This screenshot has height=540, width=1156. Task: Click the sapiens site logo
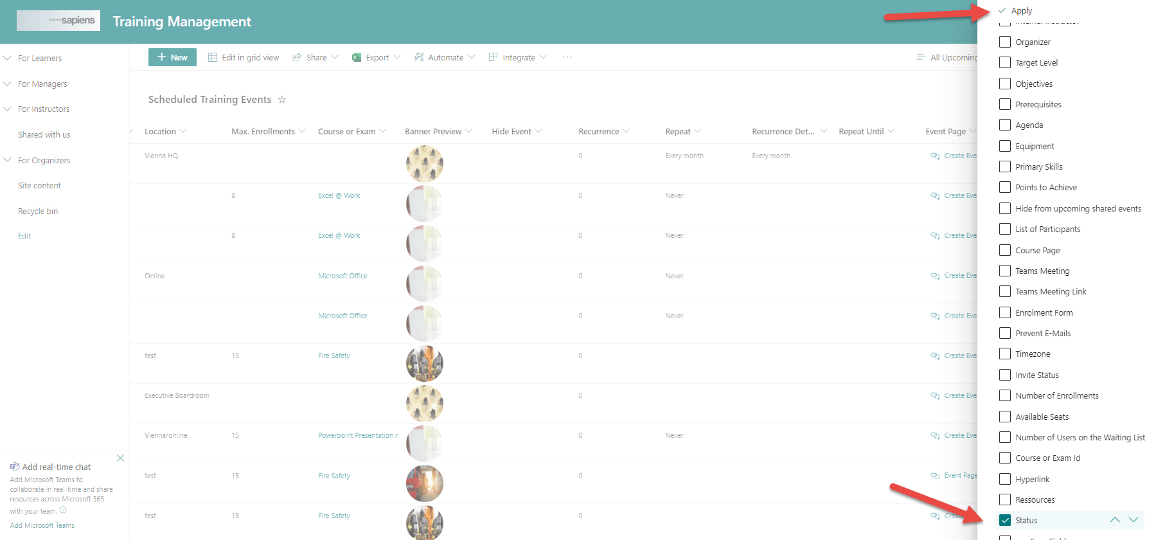[58, 21]
